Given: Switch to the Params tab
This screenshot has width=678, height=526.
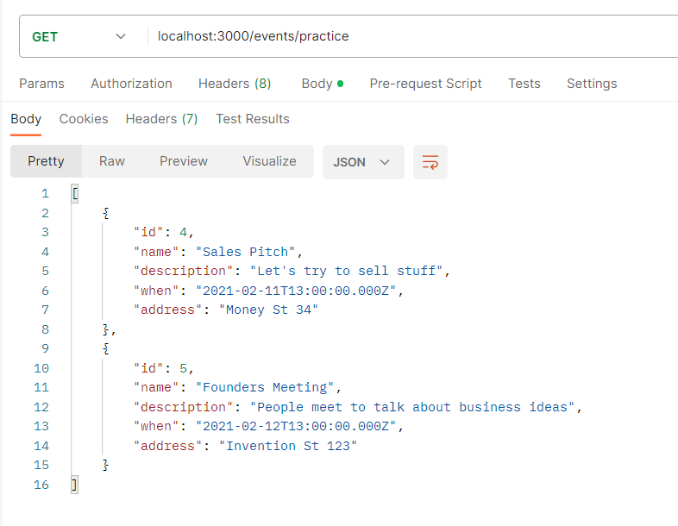Looking at the screenshot, I should point(41,84).
